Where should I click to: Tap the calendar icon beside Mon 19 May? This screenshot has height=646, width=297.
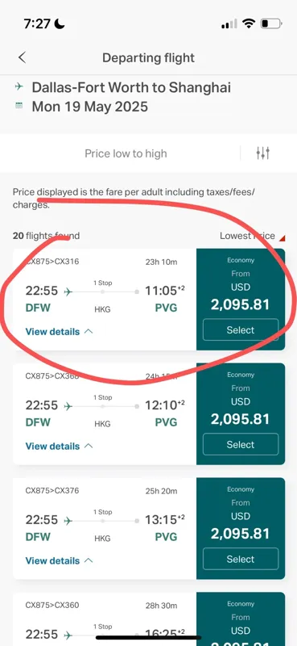point(19,106)
